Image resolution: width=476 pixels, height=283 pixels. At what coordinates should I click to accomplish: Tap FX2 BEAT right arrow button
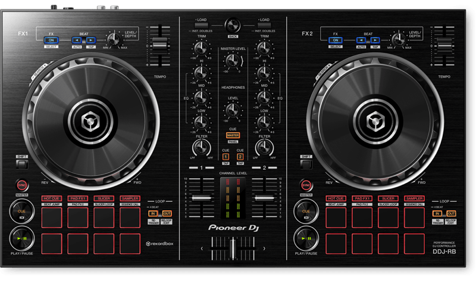(x=375, y=40)
